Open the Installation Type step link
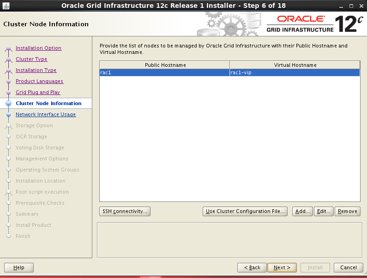This screenshot has width=367, height=278. (36, 70)
